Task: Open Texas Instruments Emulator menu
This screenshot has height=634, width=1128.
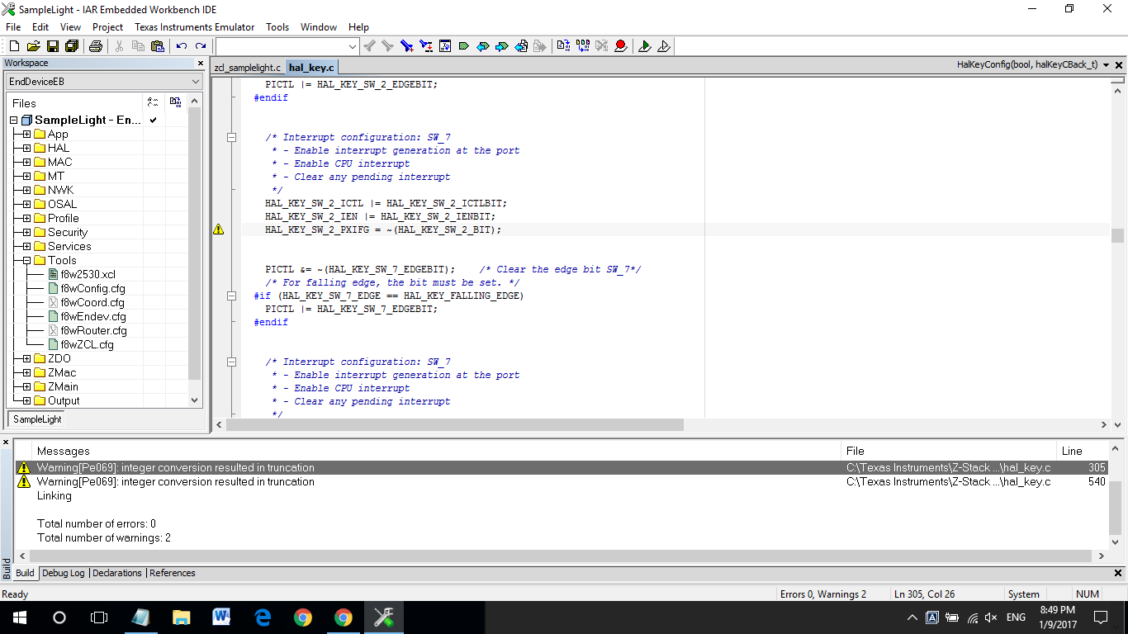Action: coord(195,27)
